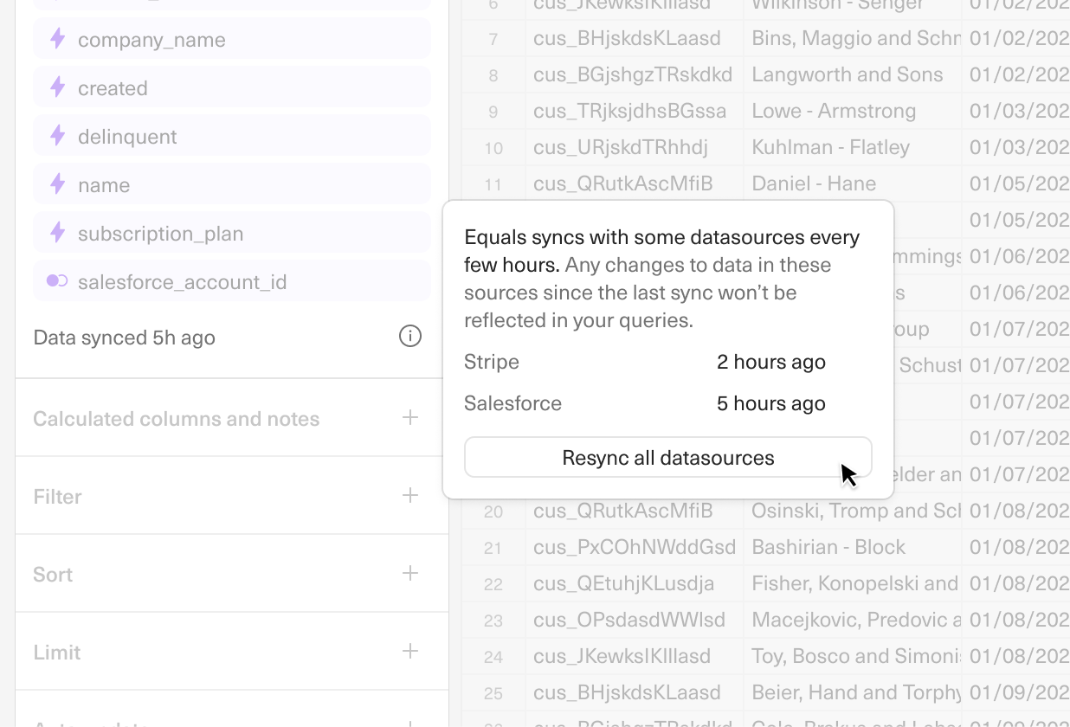Open the info icon next to Data synced

coord(410,337)
